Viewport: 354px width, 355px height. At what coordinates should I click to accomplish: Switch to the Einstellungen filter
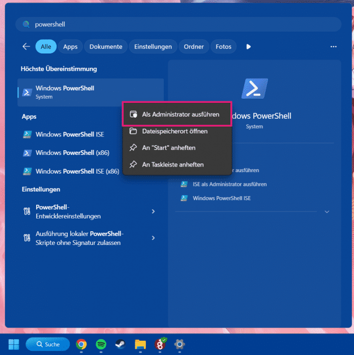click(x=153, y=47)
